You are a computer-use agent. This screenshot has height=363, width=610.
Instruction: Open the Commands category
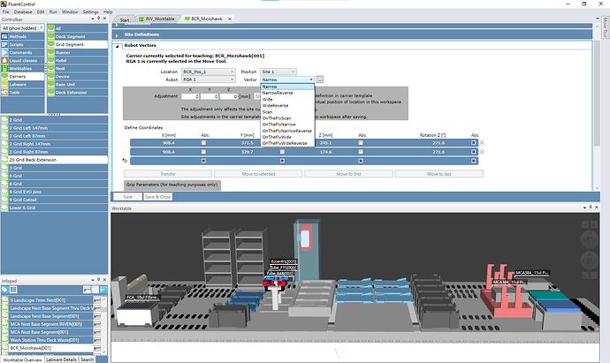[x=23, y=52]
